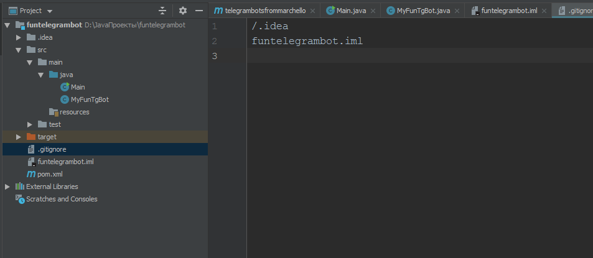Select the Main class in project tree
Screen dimensions: 593x258
pyautogui.click(x=78, y=87)
